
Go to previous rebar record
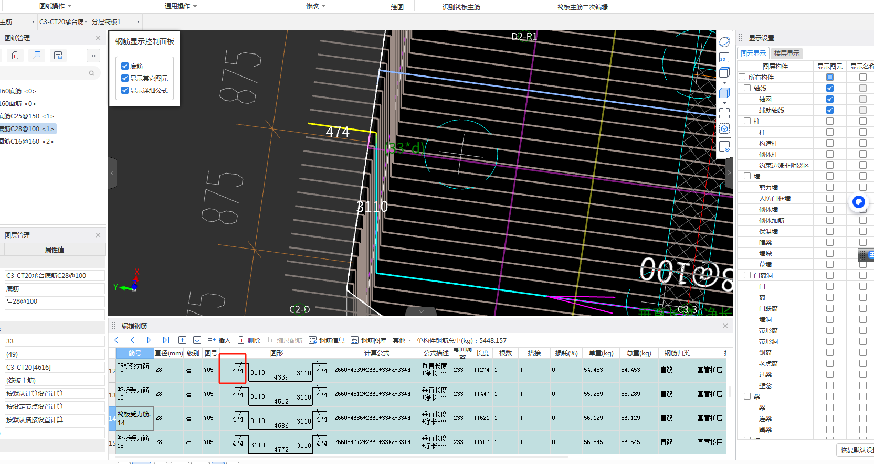point(133,340)
